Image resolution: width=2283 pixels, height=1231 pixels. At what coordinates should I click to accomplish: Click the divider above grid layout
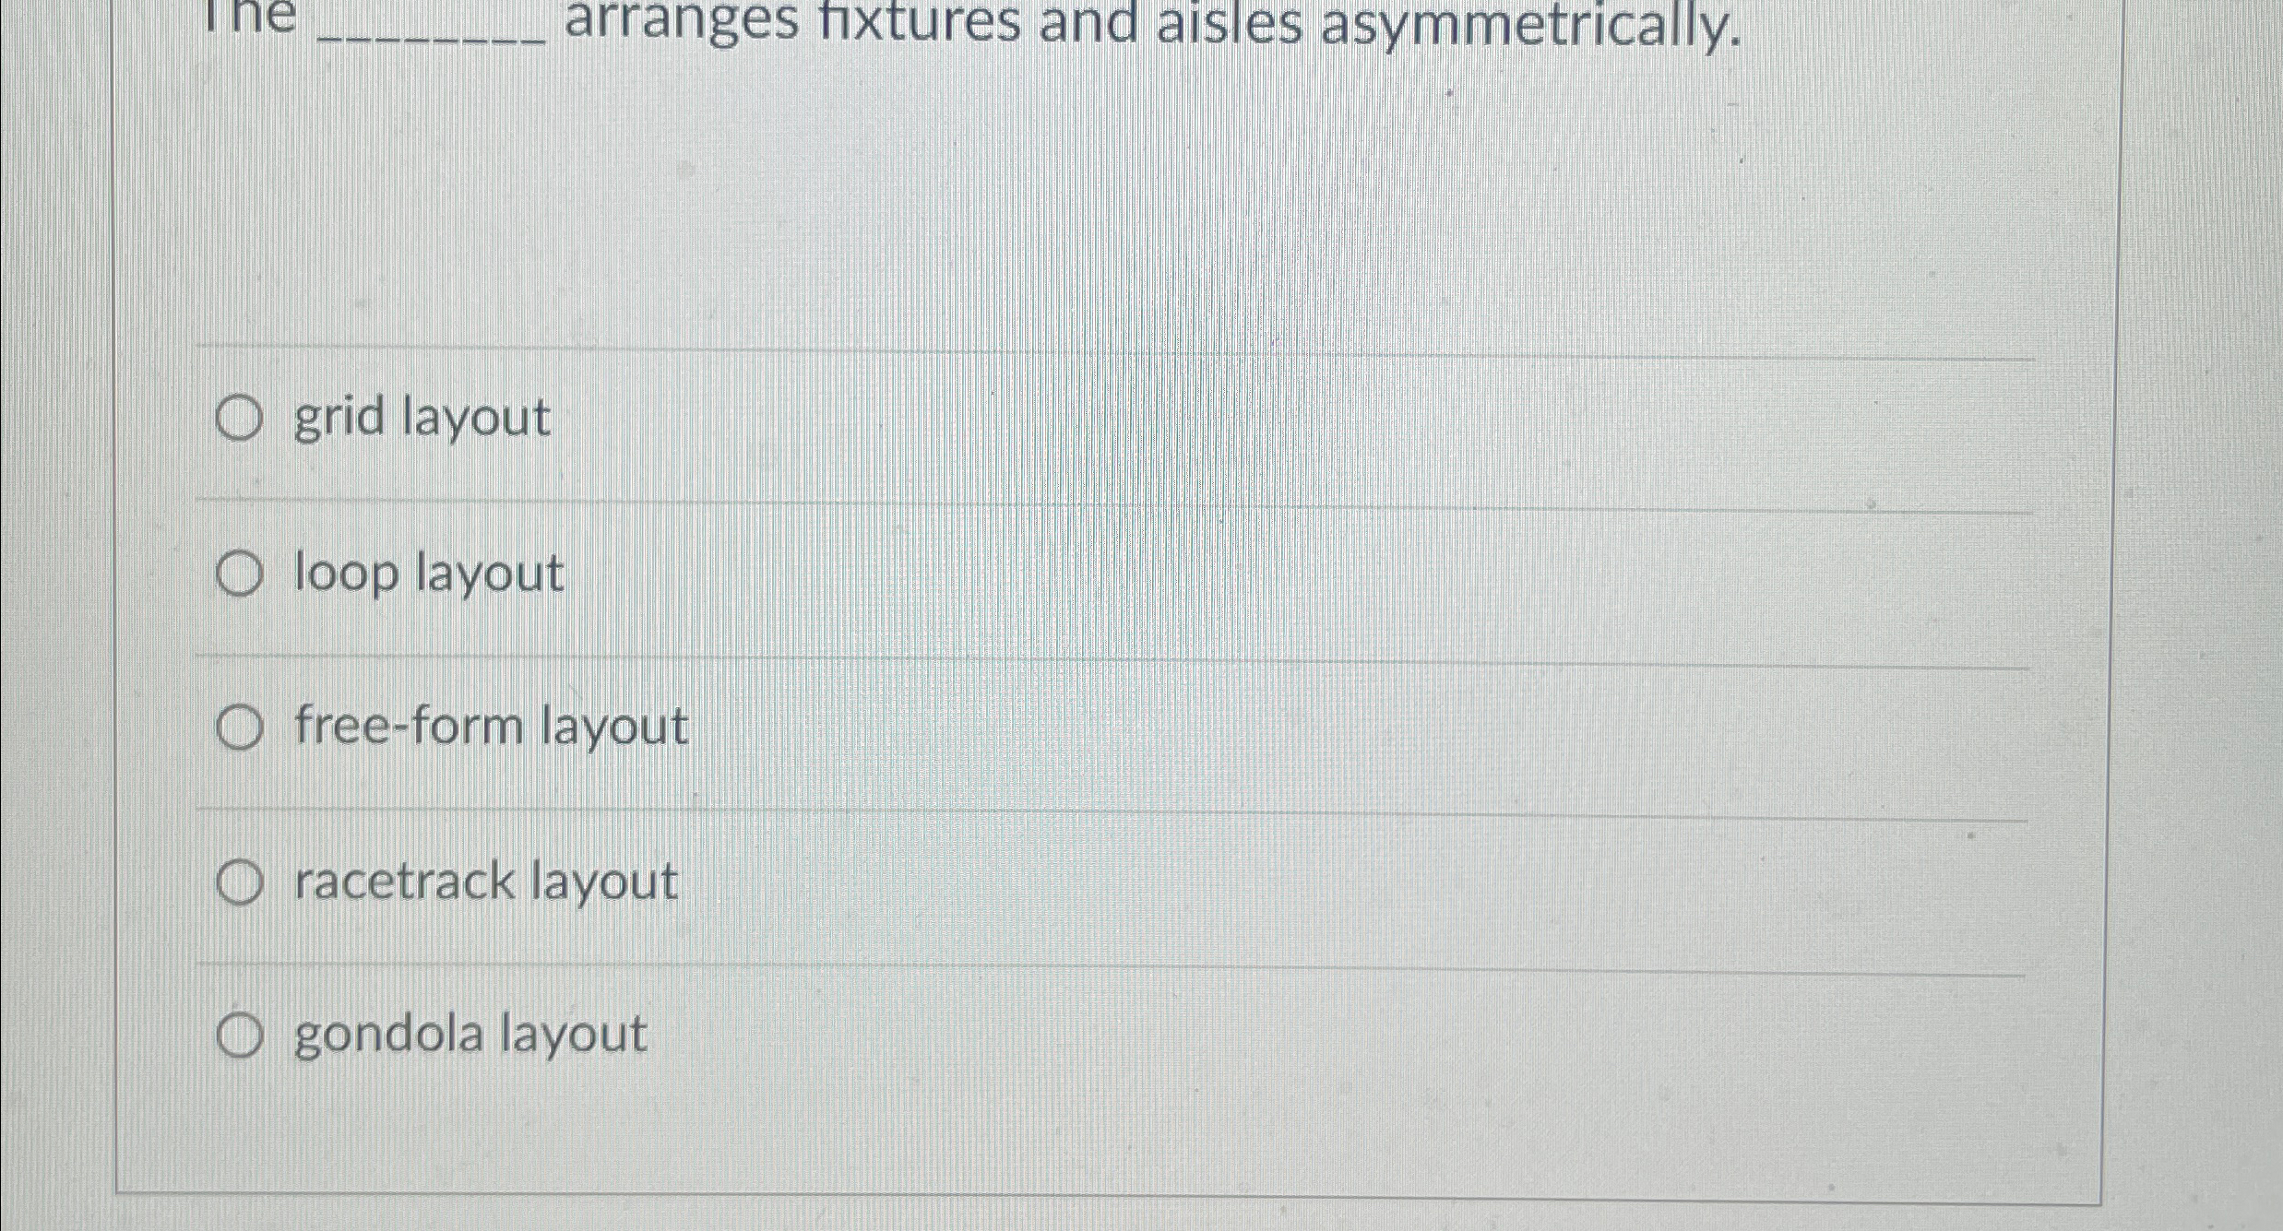click(1107, 349)
